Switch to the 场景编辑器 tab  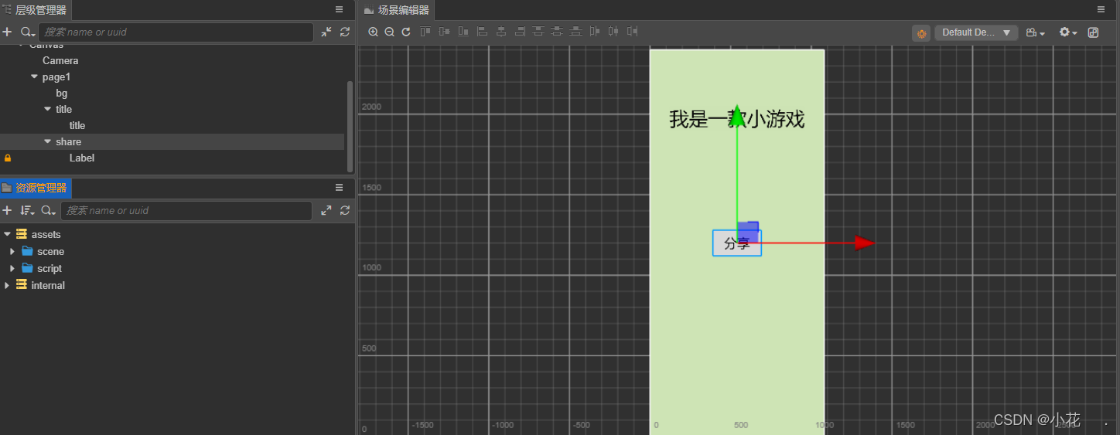tap(396, 10)
